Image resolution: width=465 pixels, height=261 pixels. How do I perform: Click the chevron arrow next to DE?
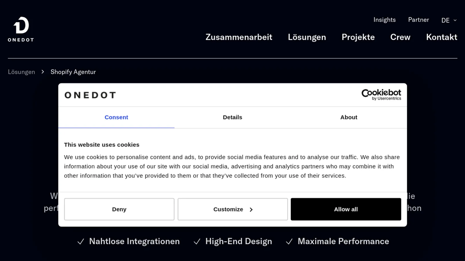tap(455, 20)
